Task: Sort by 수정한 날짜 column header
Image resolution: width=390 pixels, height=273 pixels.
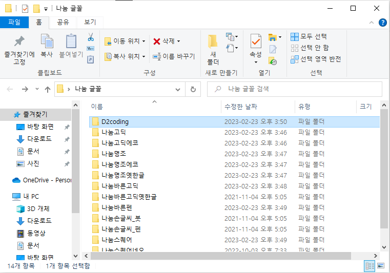Action: tap(258, 107)
